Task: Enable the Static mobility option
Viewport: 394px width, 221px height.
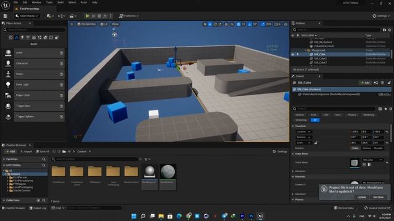Action: 355,148
